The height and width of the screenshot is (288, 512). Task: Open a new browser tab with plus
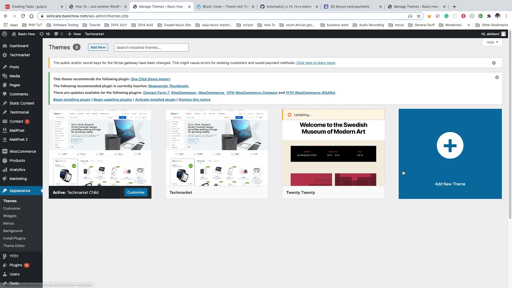pos(454,6)
